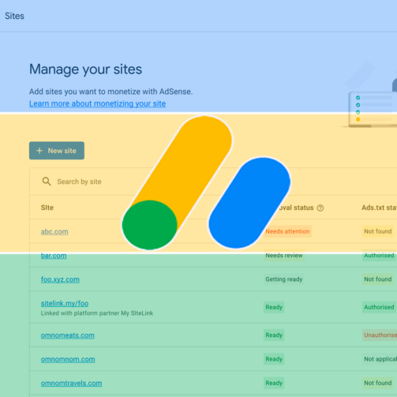This screenshot has height=397, width=397.
Task: Click the Manage your sites heading
Action: point(85,69)
